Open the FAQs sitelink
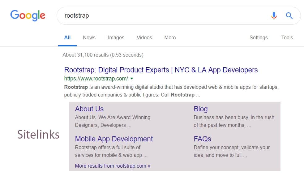Screen dimensions: 304x176 point(202,139)
